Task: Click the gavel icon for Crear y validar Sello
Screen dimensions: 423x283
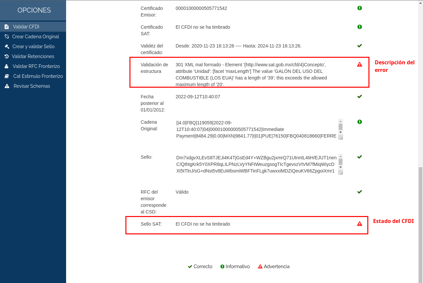Action: 7,47
